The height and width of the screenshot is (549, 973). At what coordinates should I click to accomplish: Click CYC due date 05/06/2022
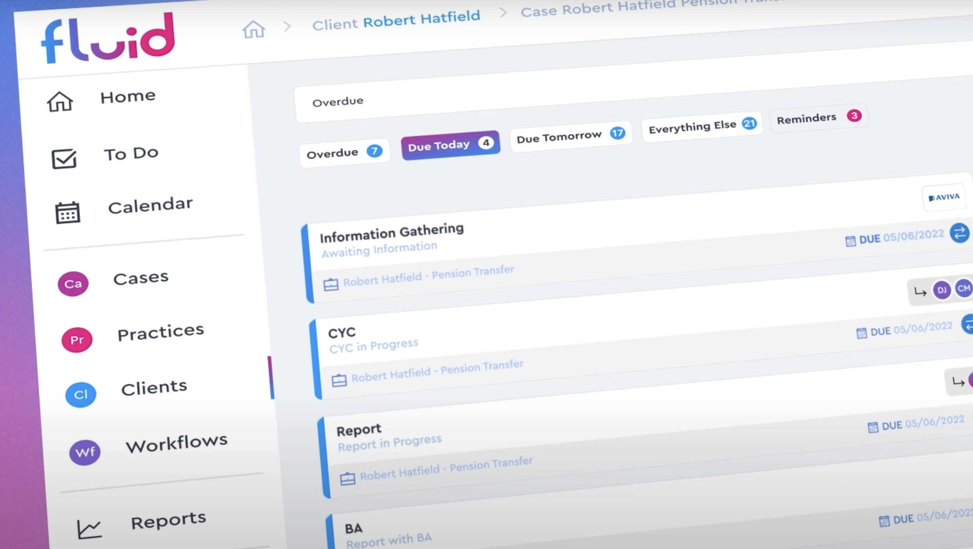923,328
